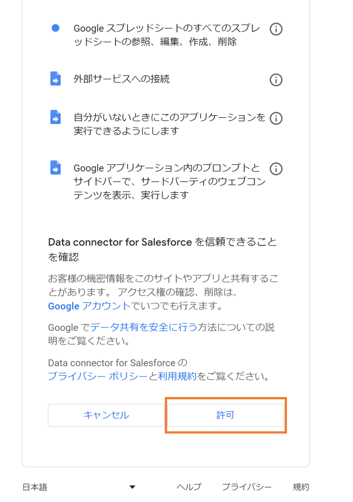Show info for サードパーティのウェブコンテンツ permission
The width and height of the screenshot is (353, 502).
[276, 169]
